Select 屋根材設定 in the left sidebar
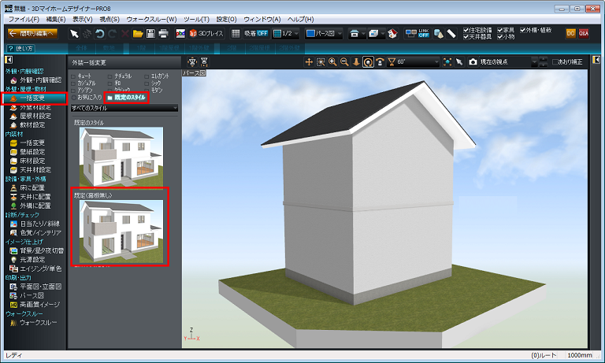This screenshot has height=363, width=605. (x=35, y=116)
